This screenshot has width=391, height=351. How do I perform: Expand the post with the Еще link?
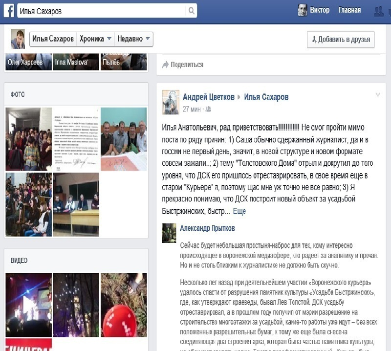click(239, 211)
